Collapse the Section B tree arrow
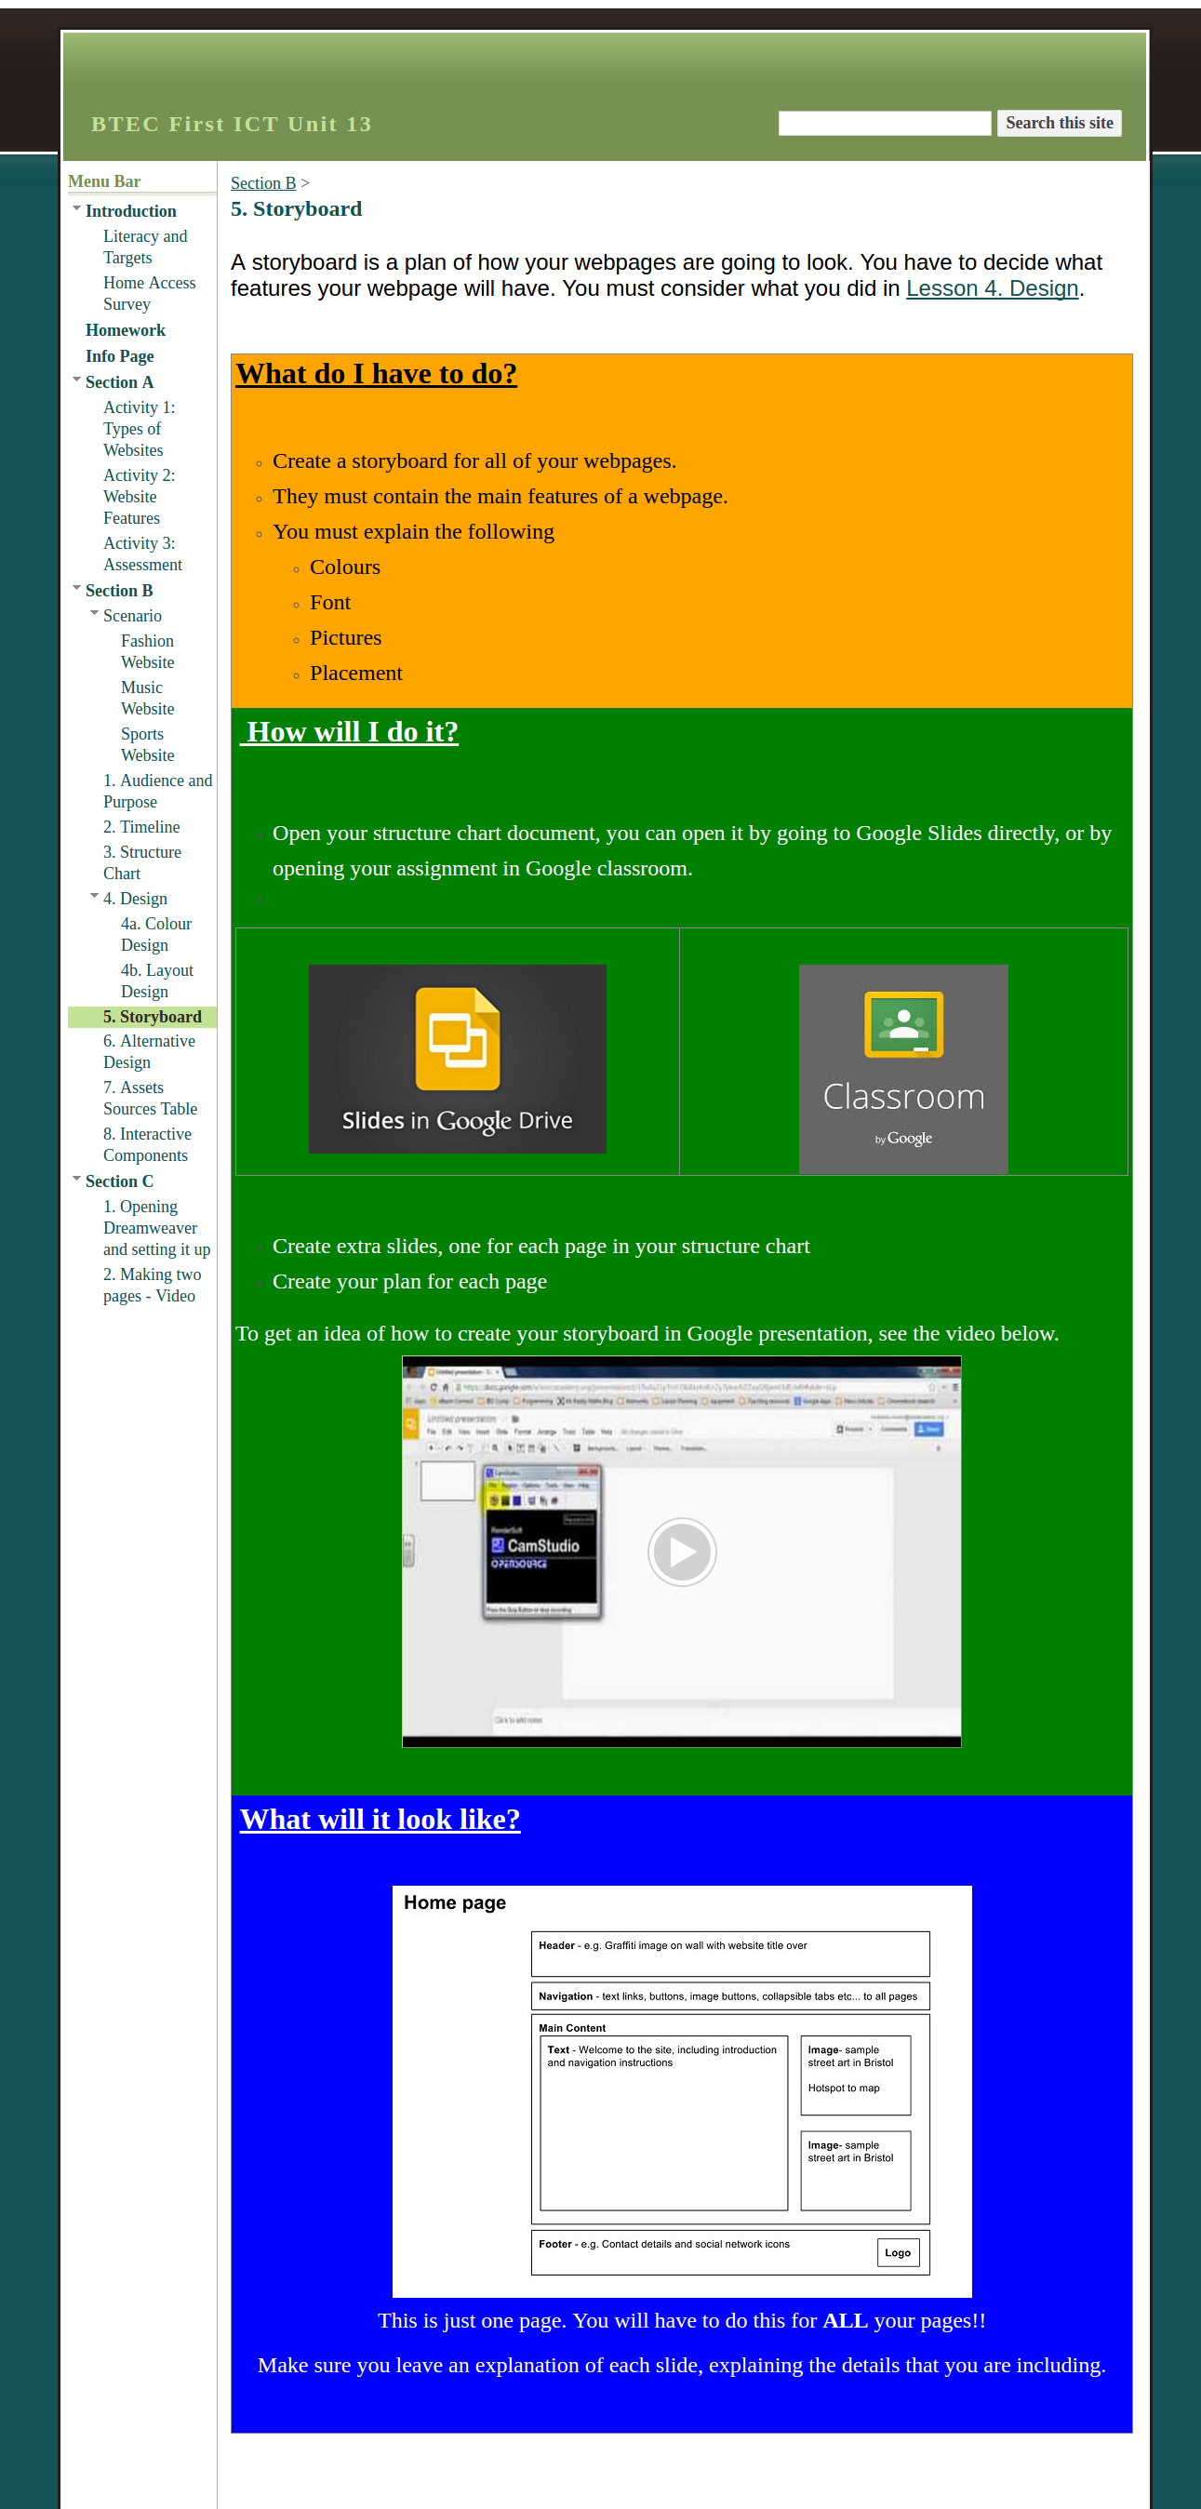The image size is (1201, 2509). [x=76, y=588]
